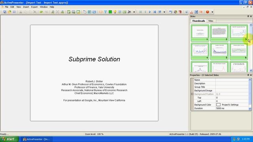
Task: Open dropdown arrow next to record button
Action: point(212,12)
